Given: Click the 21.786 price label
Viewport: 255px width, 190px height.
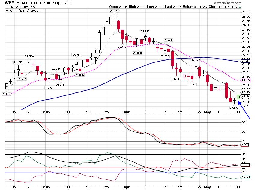Looking at the screenshot, I should tap(56, 69).
